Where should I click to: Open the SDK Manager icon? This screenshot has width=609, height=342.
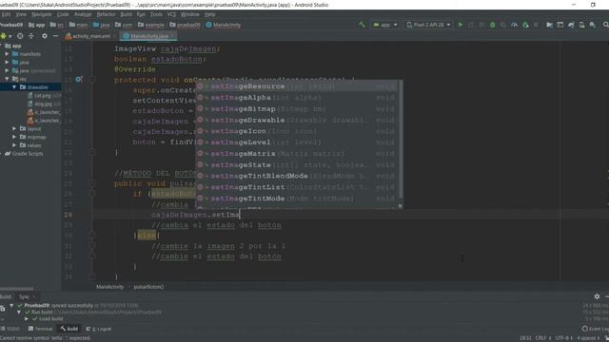click(x=592, y=25)
